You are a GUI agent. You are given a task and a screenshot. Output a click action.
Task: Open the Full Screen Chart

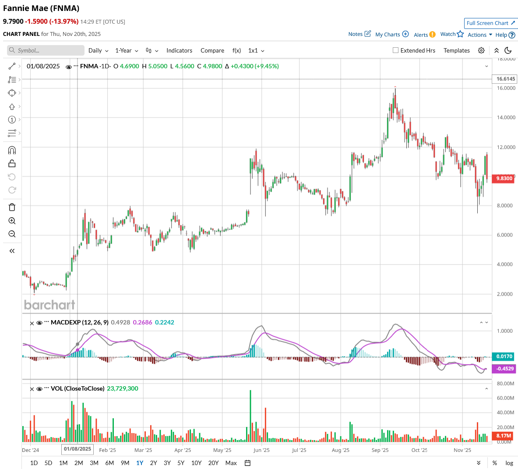pyautogui.click(x=490, y=23)
